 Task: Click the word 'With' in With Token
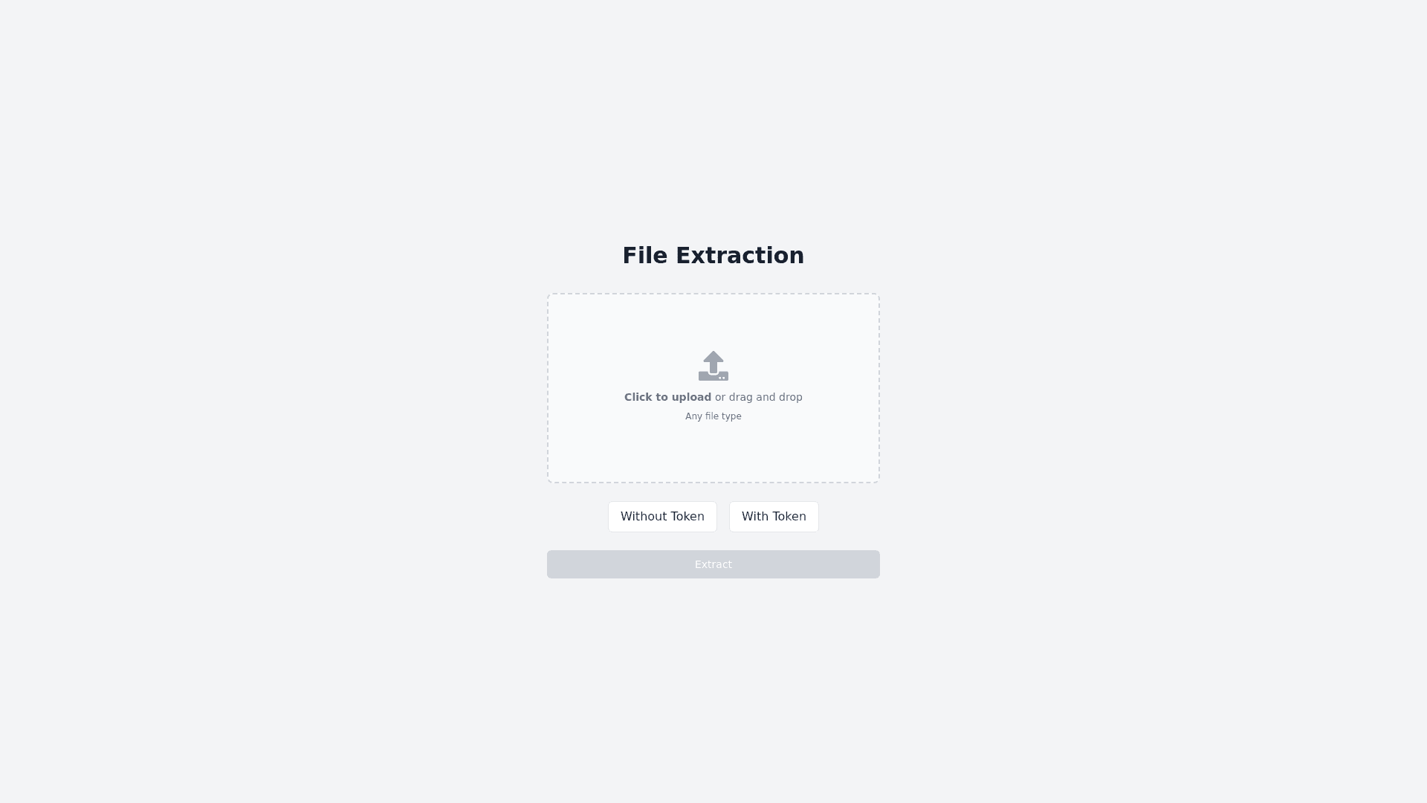pos(755,517)
